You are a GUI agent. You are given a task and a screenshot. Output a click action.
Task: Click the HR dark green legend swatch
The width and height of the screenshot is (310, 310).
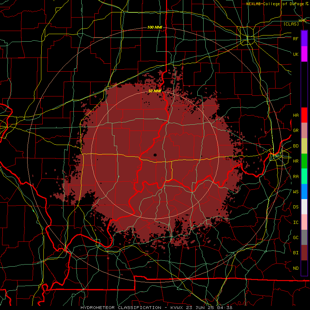point(304,161)
